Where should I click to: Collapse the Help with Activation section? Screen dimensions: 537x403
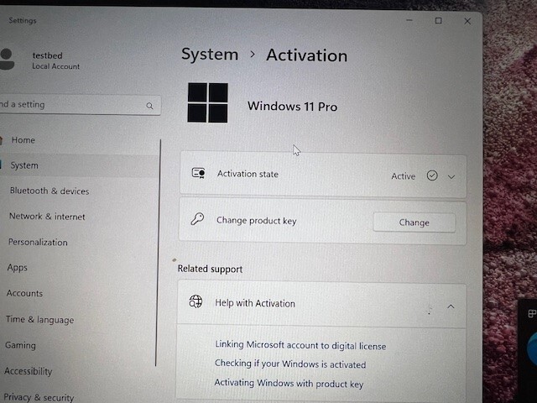pyautogui.click(x=451, y=306)
